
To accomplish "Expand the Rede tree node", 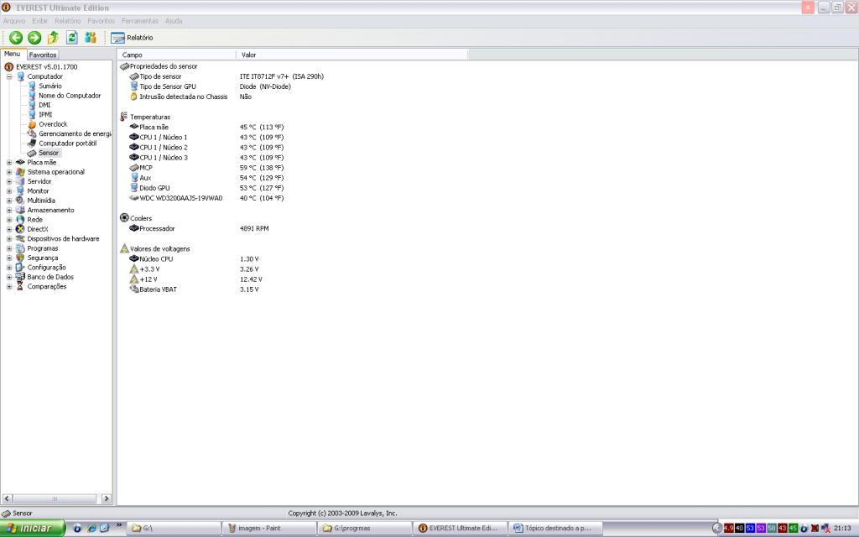I will point(9,220).
